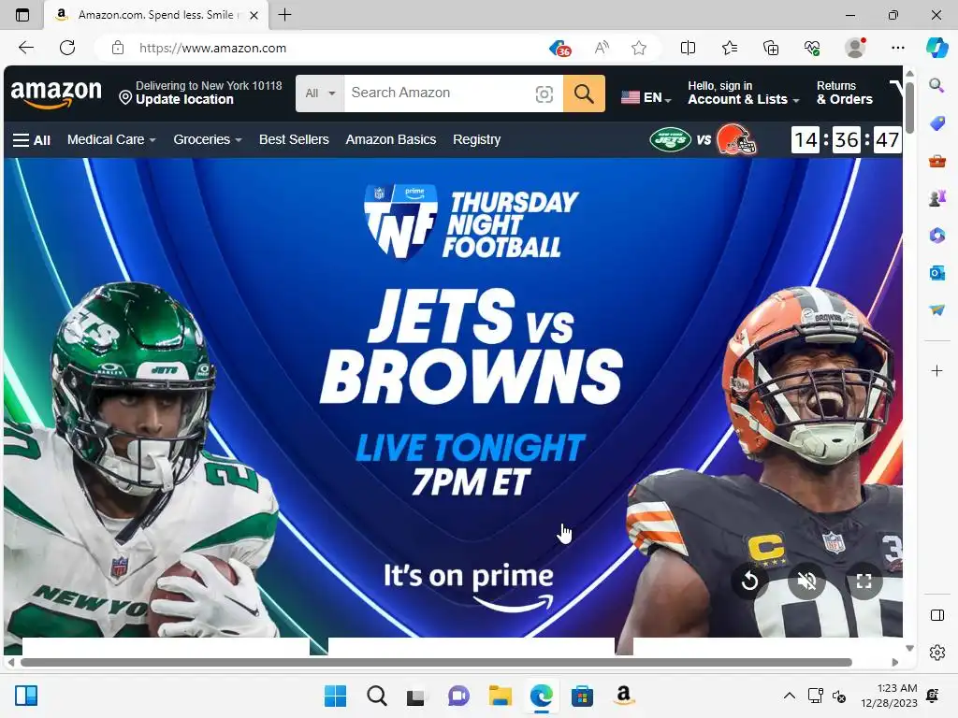Click the orange search magnifier button
958x718 pixels.
(584, 93)
